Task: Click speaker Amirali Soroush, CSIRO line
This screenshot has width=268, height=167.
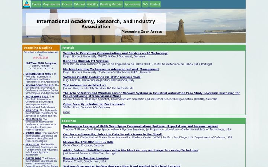Action: [x=140, y=99]
